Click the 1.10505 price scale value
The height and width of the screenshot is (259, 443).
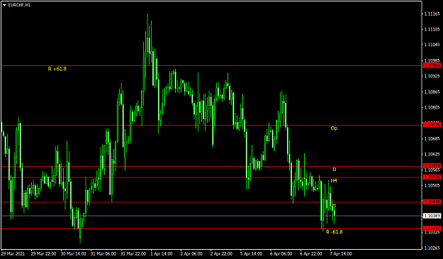click(x=432, y=185)
